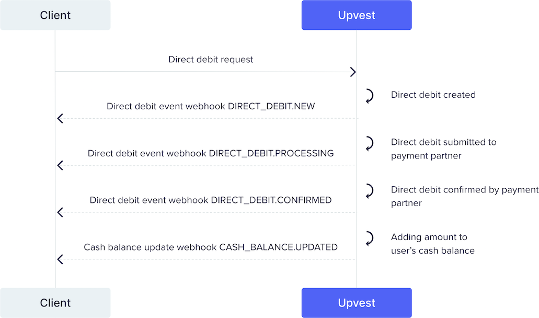Click the loop arrow beside confirmed by payment partner
Screen dimensions: 539x318
(x=369, y=191)
